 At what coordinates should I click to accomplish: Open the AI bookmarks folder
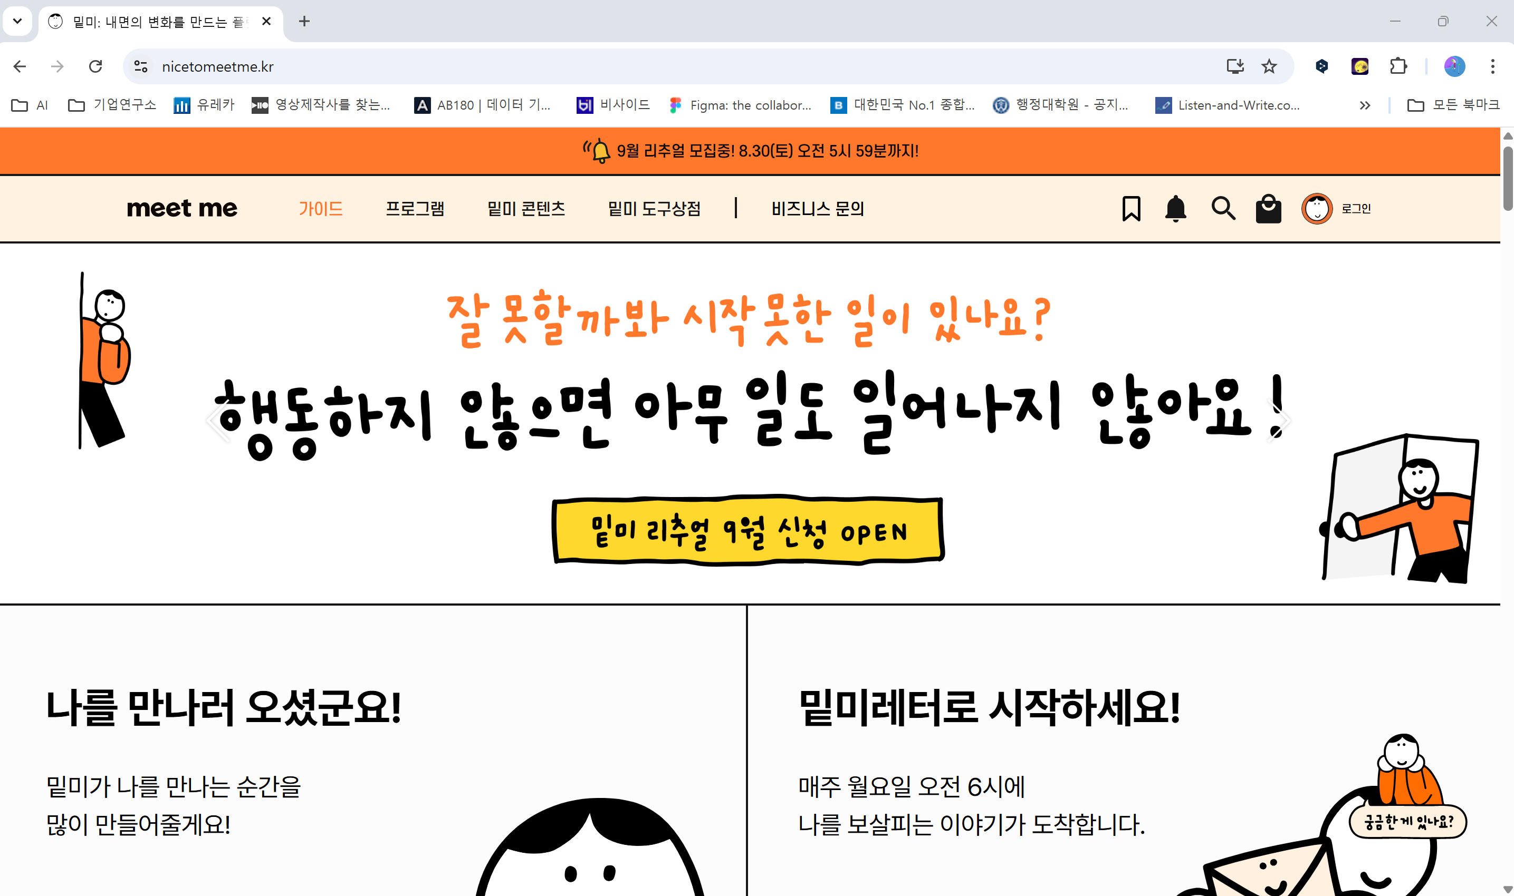[30, 105]
